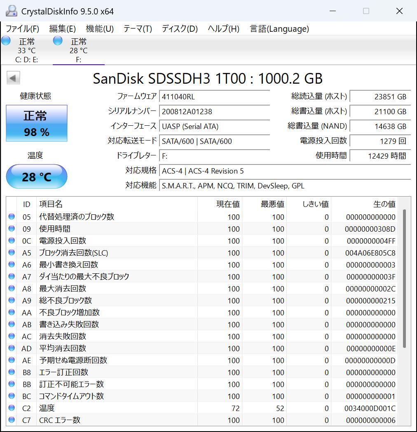This screenshot has height=432, width=417.
Task: Open the テーマ(T) menu
Action: 138,29
